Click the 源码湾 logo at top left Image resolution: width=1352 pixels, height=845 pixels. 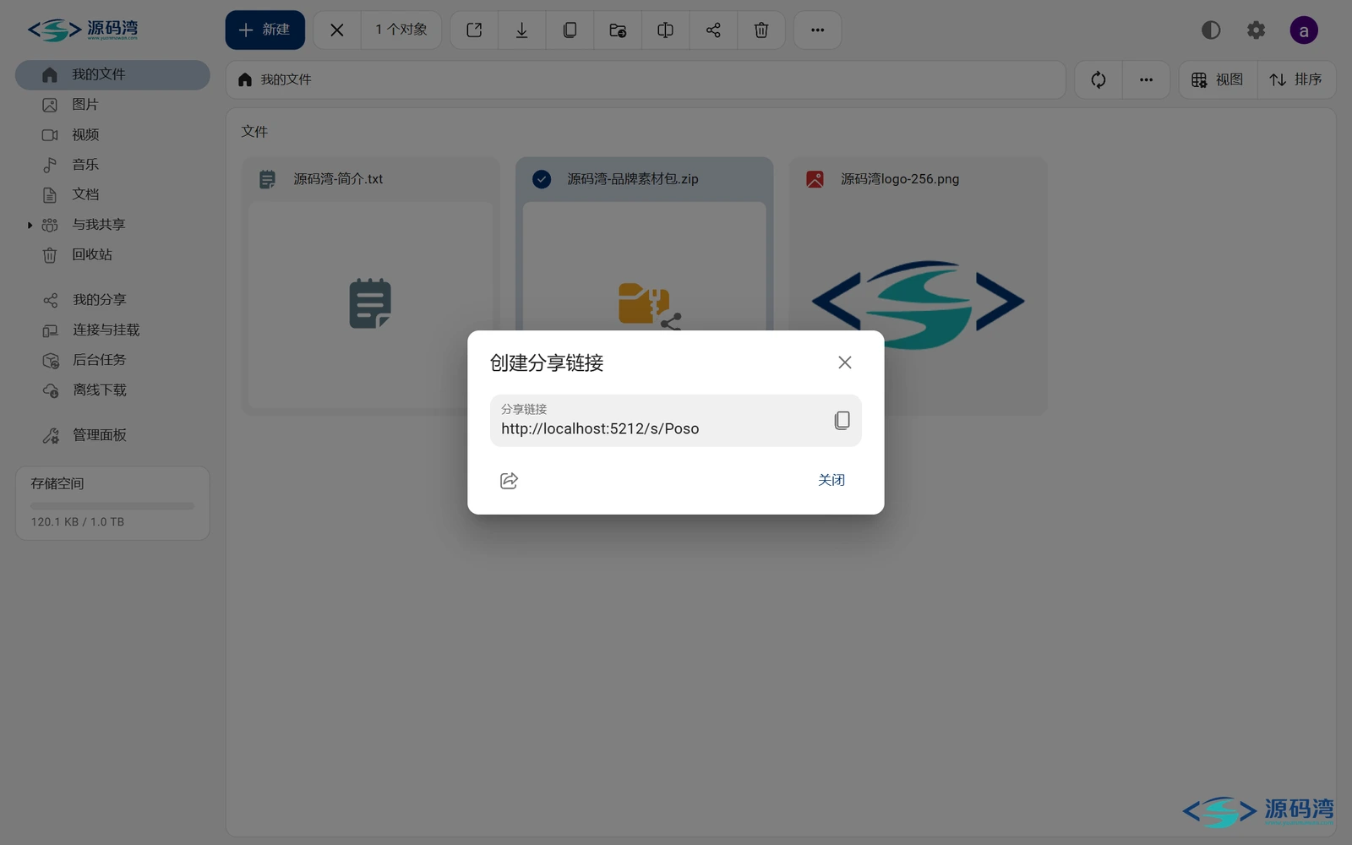click(83, 30)
